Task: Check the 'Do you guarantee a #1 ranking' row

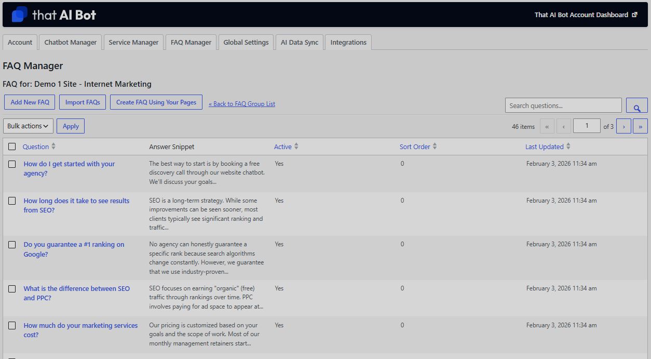Action: pyautogui.click(x=12, y=245)
